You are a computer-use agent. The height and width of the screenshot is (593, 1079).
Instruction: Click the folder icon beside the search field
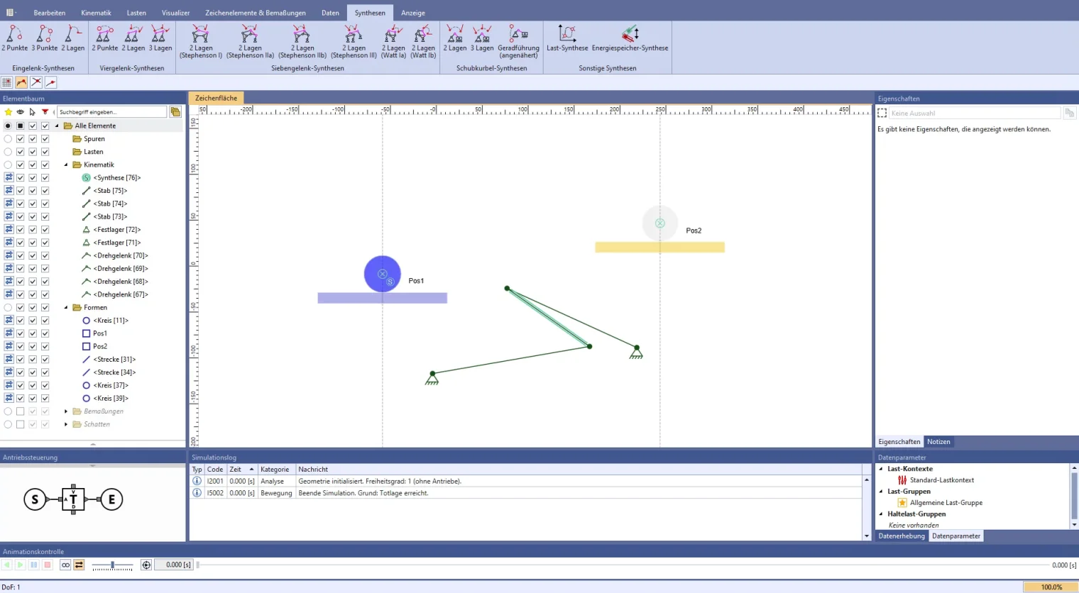click(175, 112)
